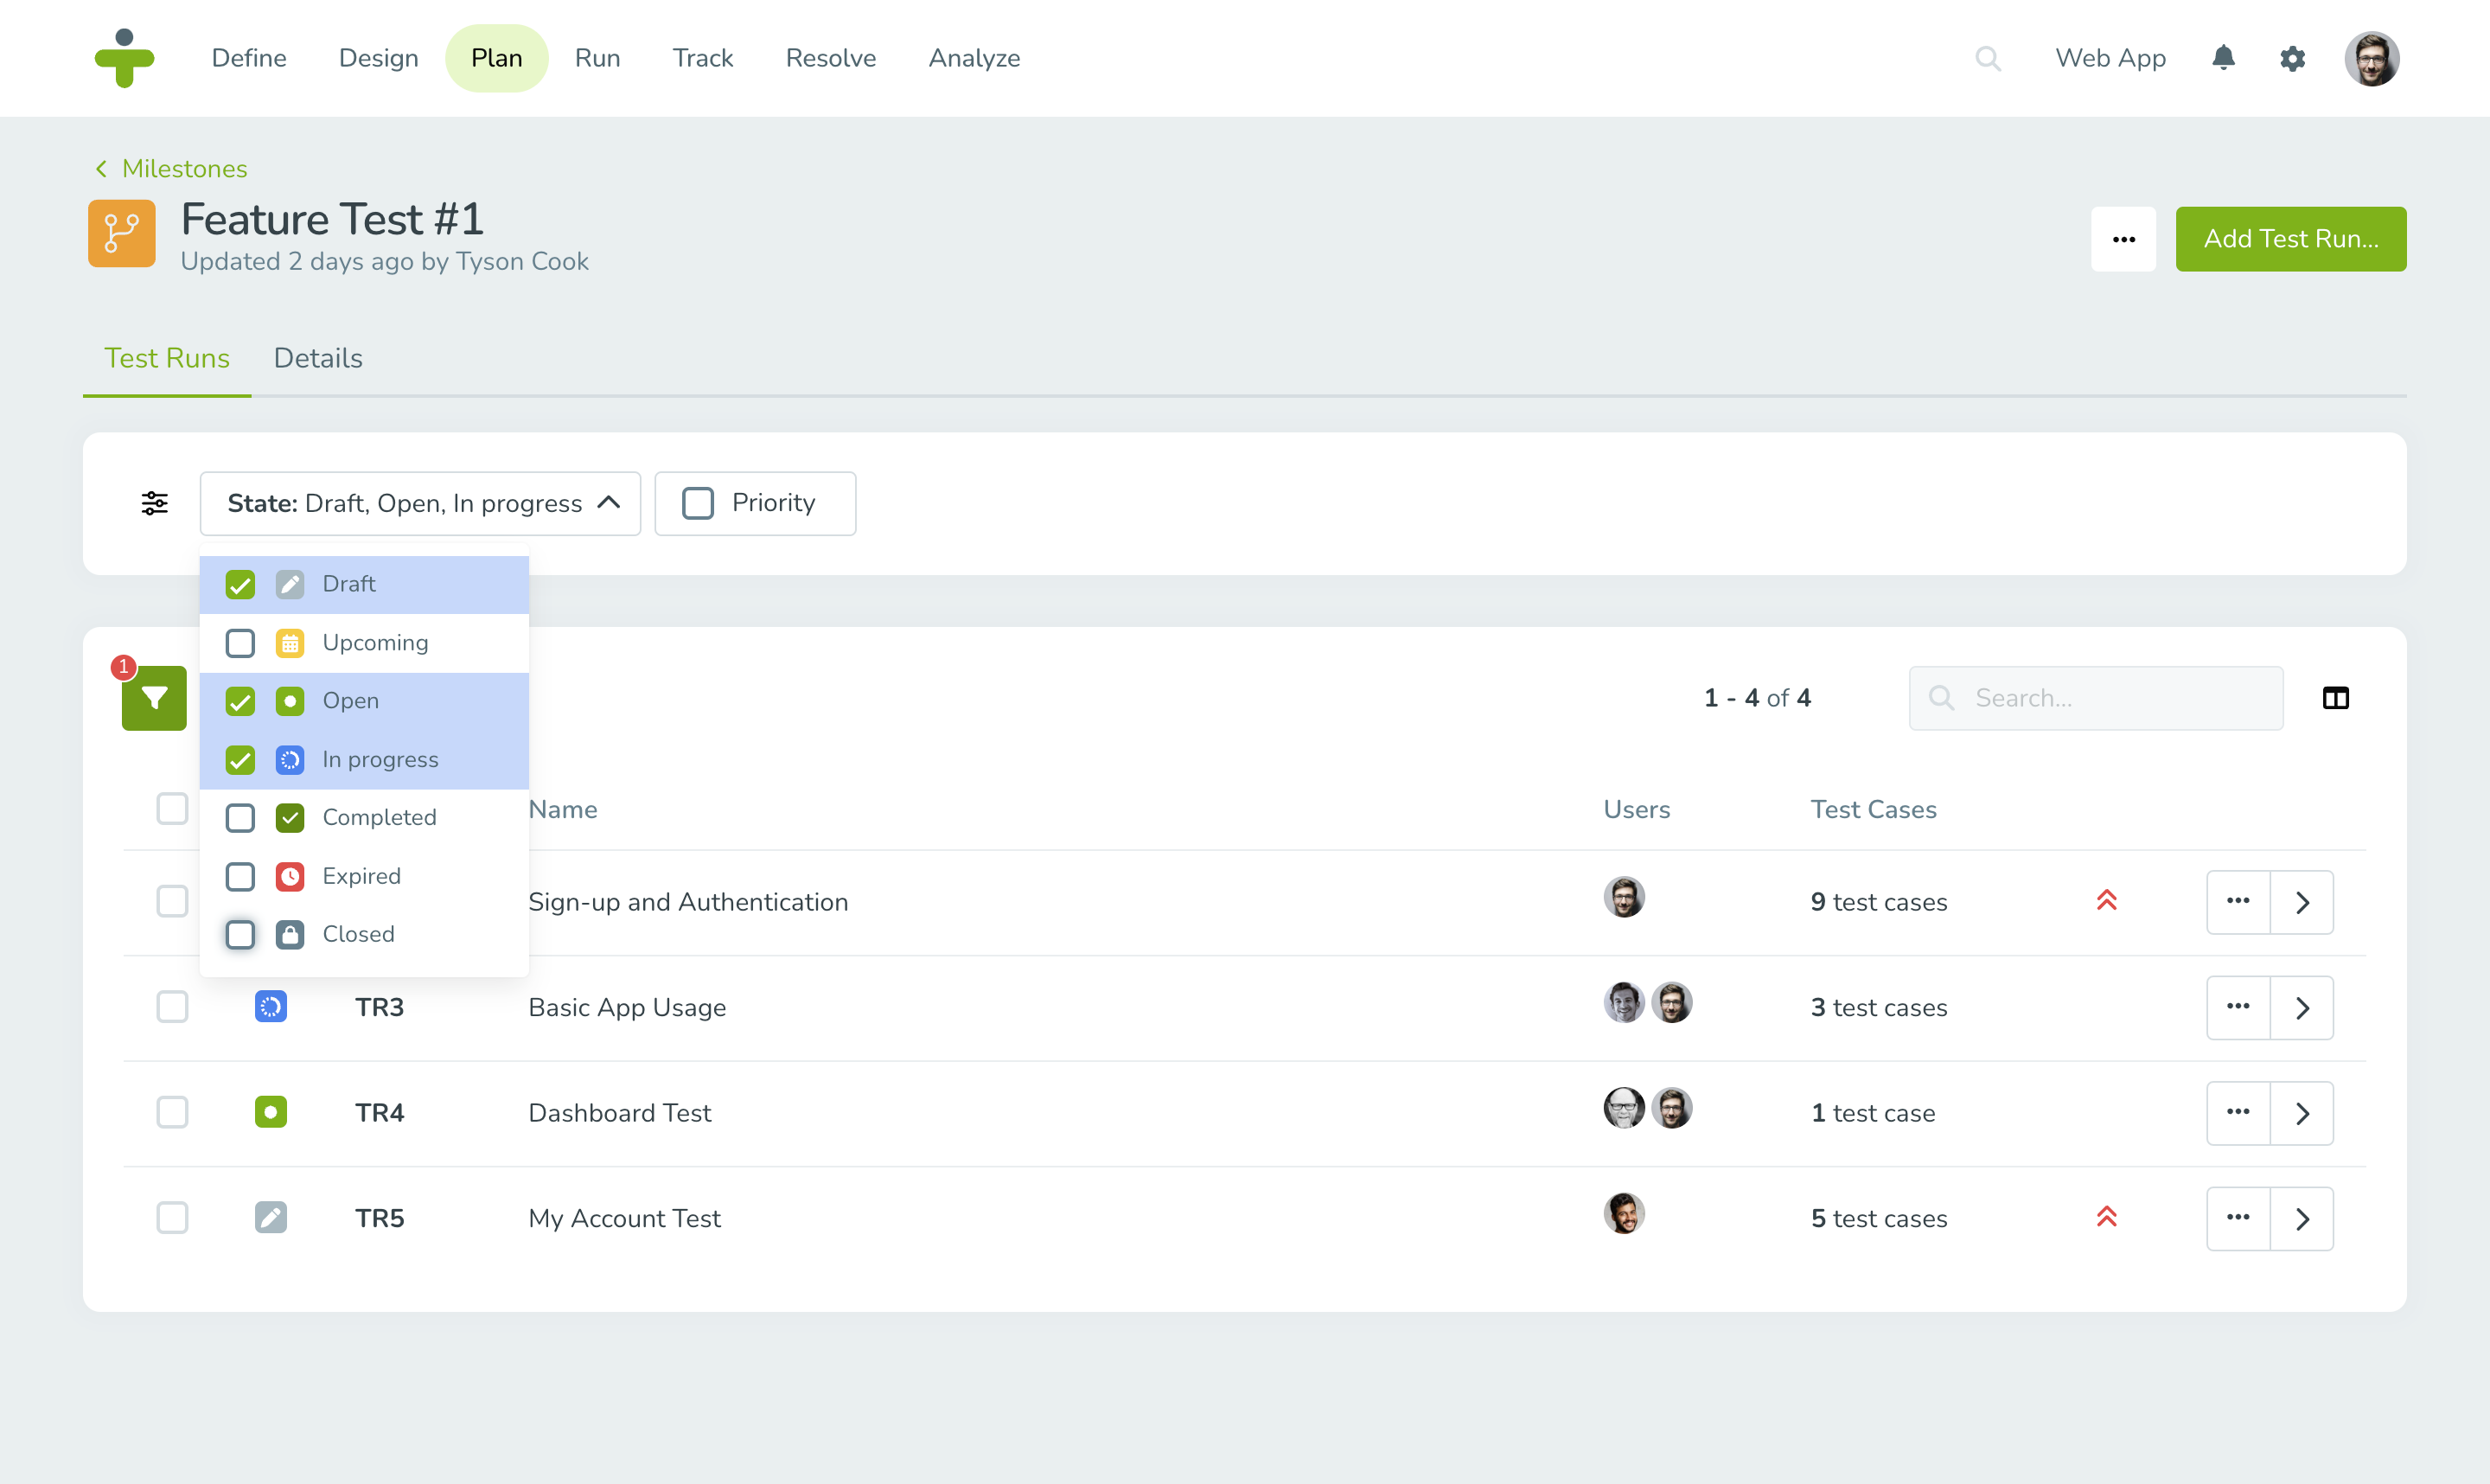Click the settings gear icon in navbar

[x=2292, y=58]
